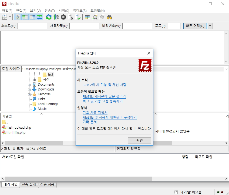229x195 pixels.
Task: Expand the Documents tree node
Action: point(29,85)
